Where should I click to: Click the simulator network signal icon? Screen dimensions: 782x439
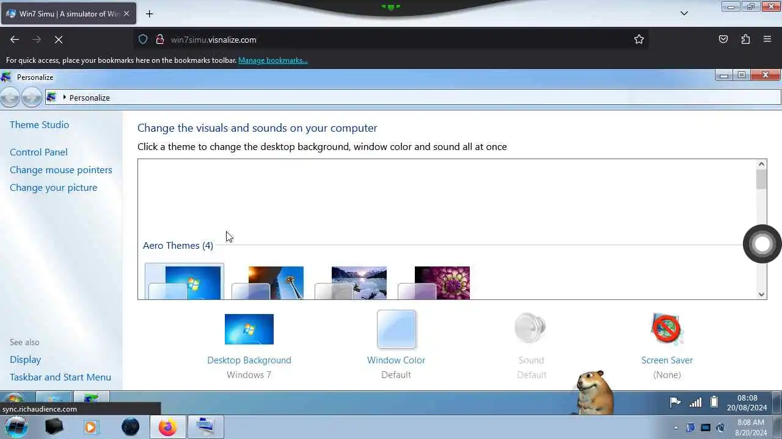695,402
